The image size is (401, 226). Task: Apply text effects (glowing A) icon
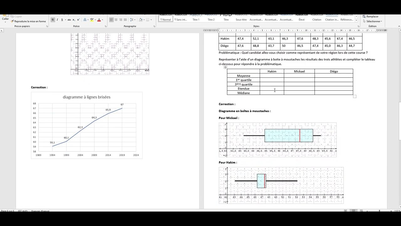coord(85,20)
